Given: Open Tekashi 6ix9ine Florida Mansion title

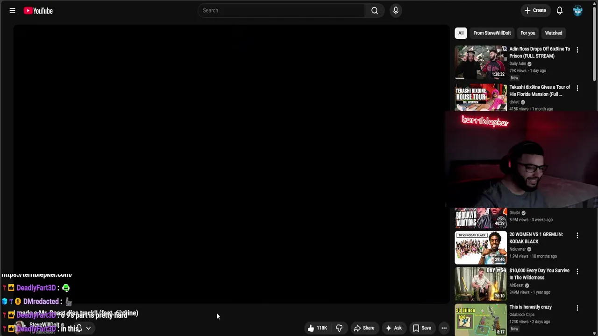Looking at the screenshot, I should point(540,91).
